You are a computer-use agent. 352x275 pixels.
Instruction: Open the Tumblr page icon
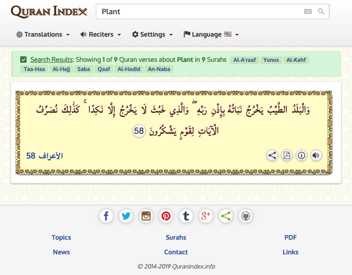pos(186,216)
